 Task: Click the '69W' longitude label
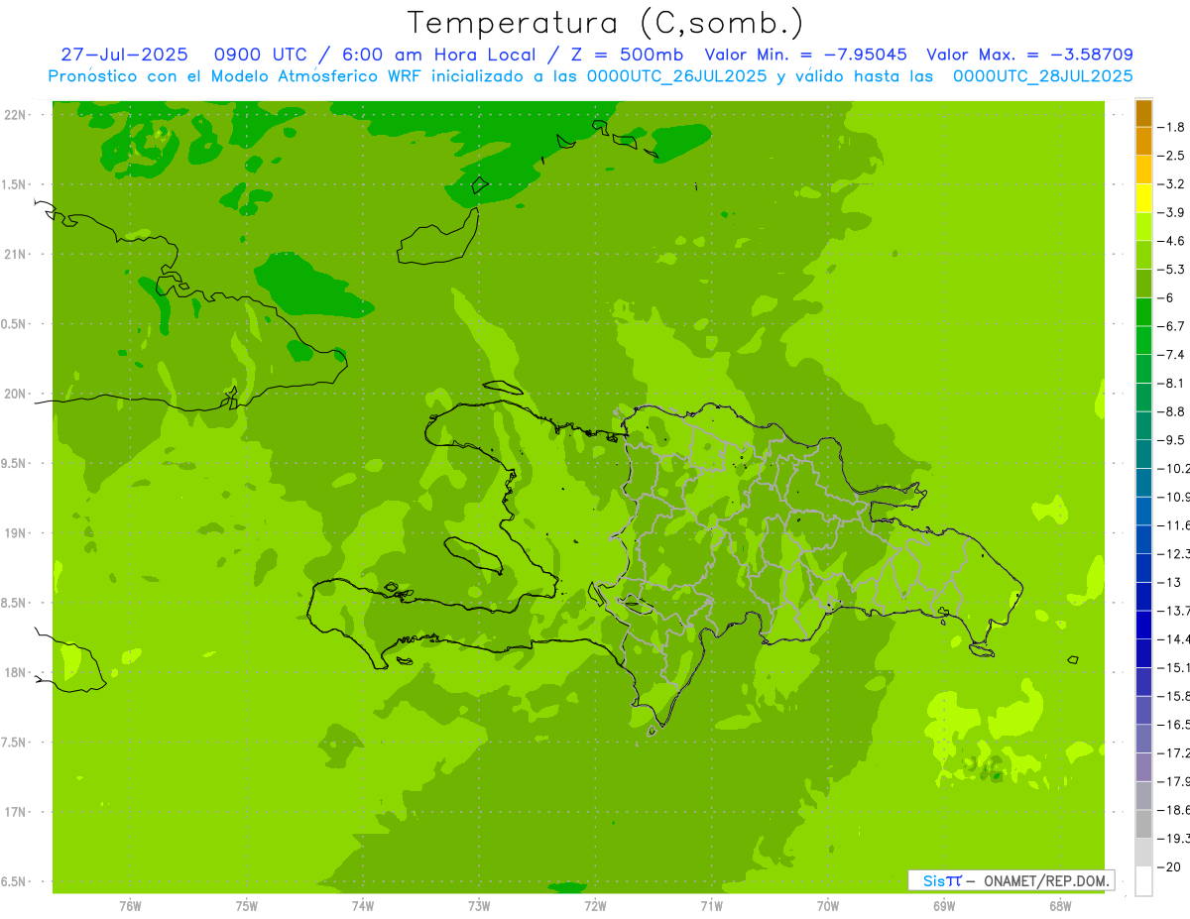(x=944, y=906)
